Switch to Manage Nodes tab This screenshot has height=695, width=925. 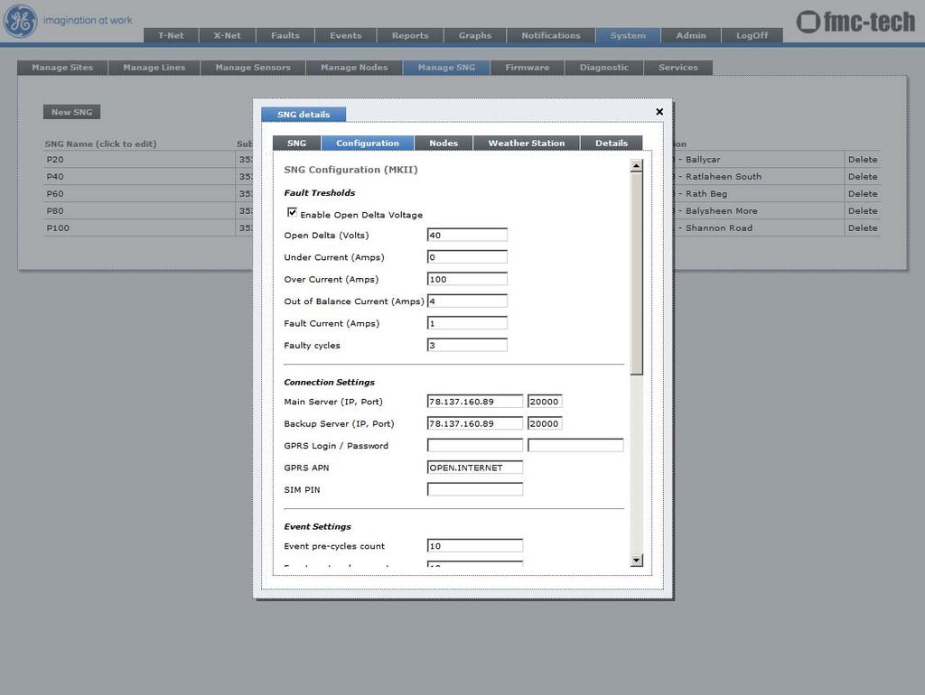click(x=354, y=67)
